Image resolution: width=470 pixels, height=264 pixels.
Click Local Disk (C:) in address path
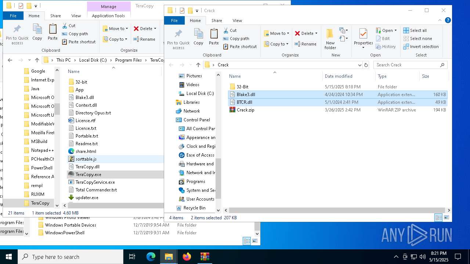point(93,60)
